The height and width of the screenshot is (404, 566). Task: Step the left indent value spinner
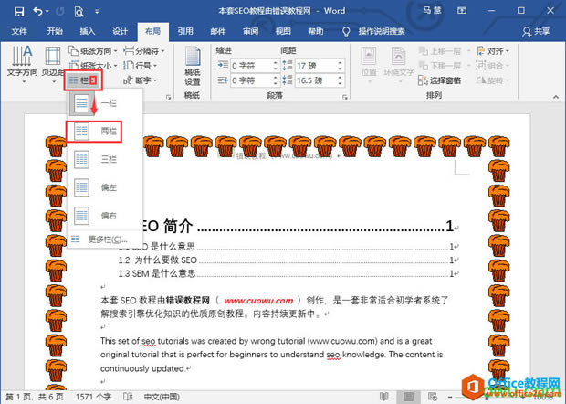tap(276, 66)
